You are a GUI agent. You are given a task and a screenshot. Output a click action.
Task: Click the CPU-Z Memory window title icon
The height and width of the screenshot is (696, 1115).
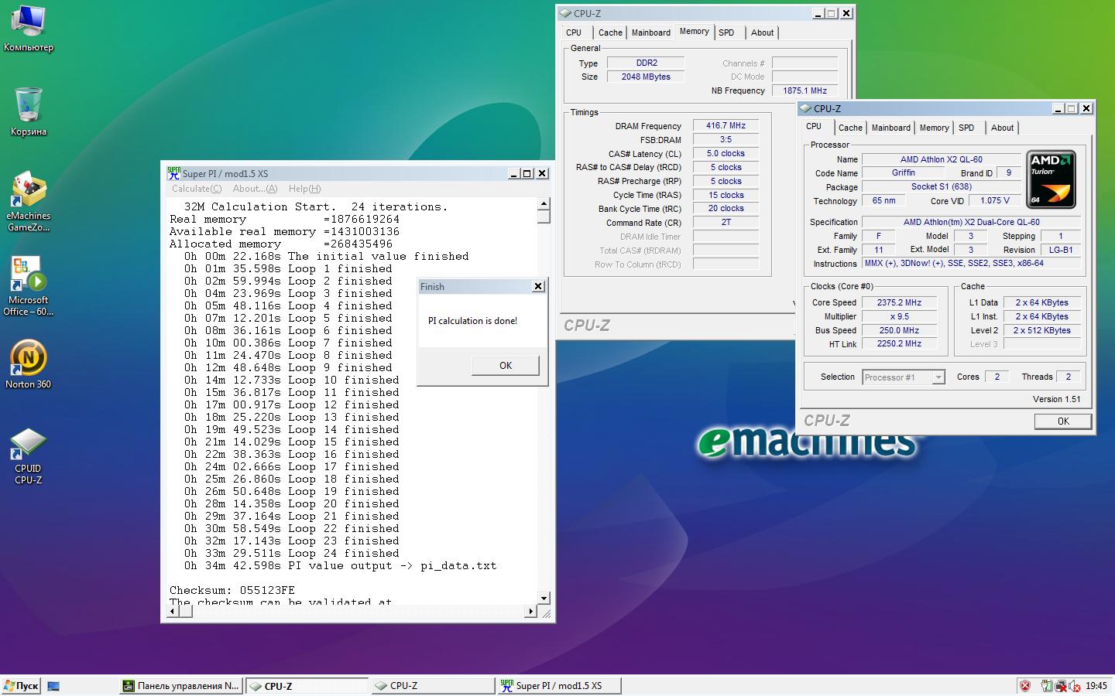tap(566, 13)
